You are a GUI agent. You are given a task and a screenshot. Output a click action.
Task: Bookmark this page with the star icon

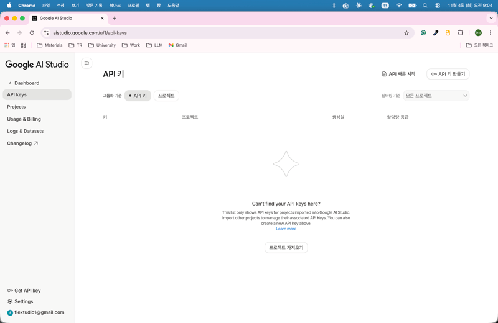(406, 33)
